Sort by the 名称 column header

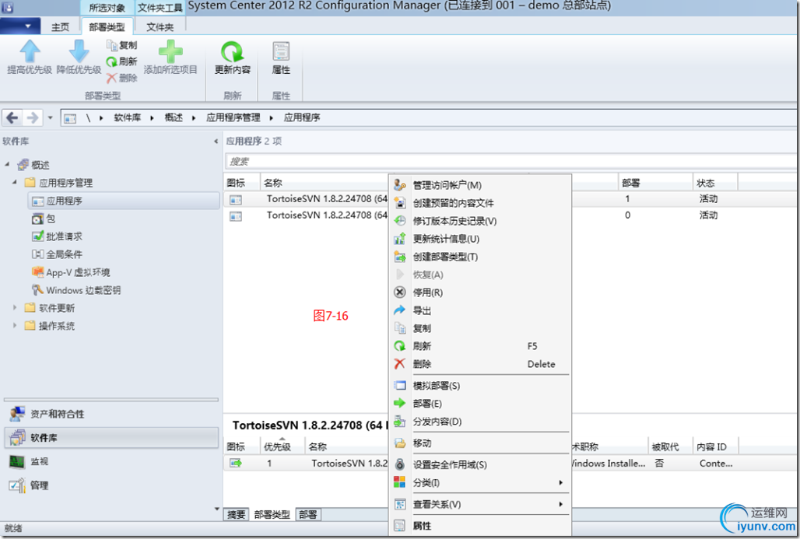tap(325, 183)
